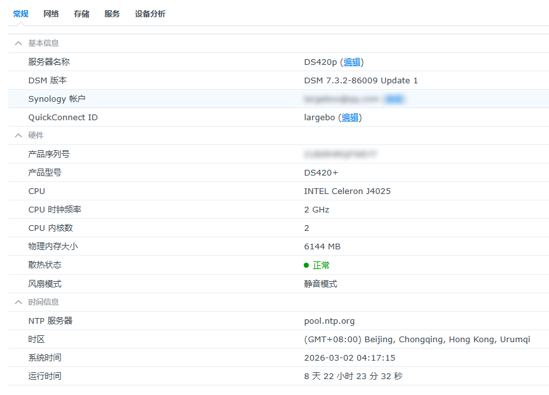This screenshot has height=395, width=549.
Task: Click the 运行时间 label
Action: (x=45, y=377)
